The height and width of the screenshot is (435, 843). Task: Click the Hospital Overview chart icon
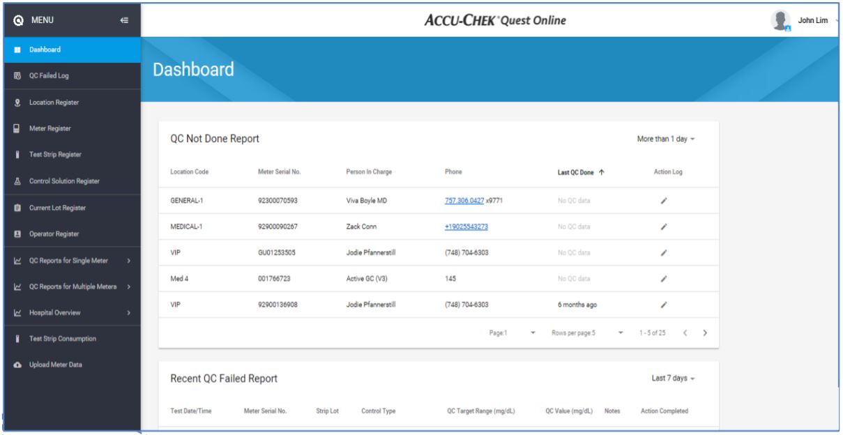(16, 313)
